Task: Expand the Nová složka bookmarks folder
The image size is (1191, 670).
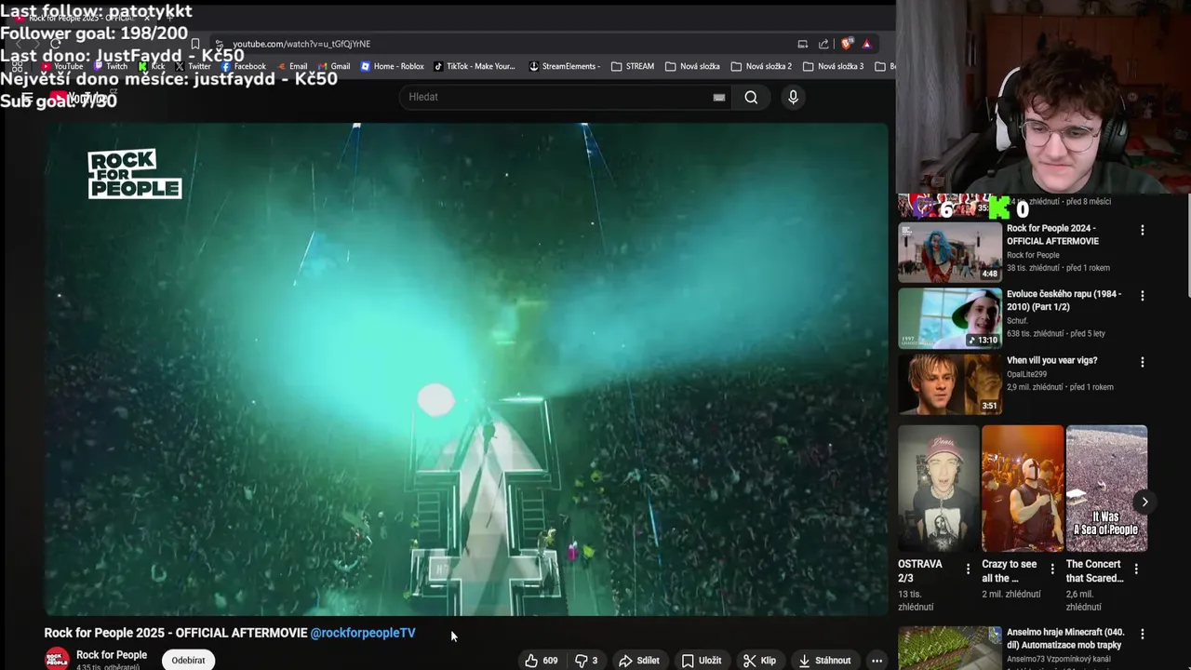Action: tap(692, 66)
